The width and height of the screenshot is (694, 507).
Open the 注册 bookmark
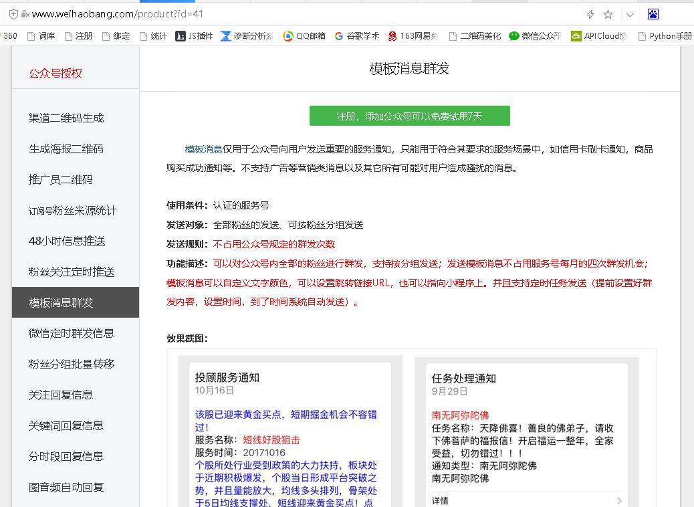point(78,36)
